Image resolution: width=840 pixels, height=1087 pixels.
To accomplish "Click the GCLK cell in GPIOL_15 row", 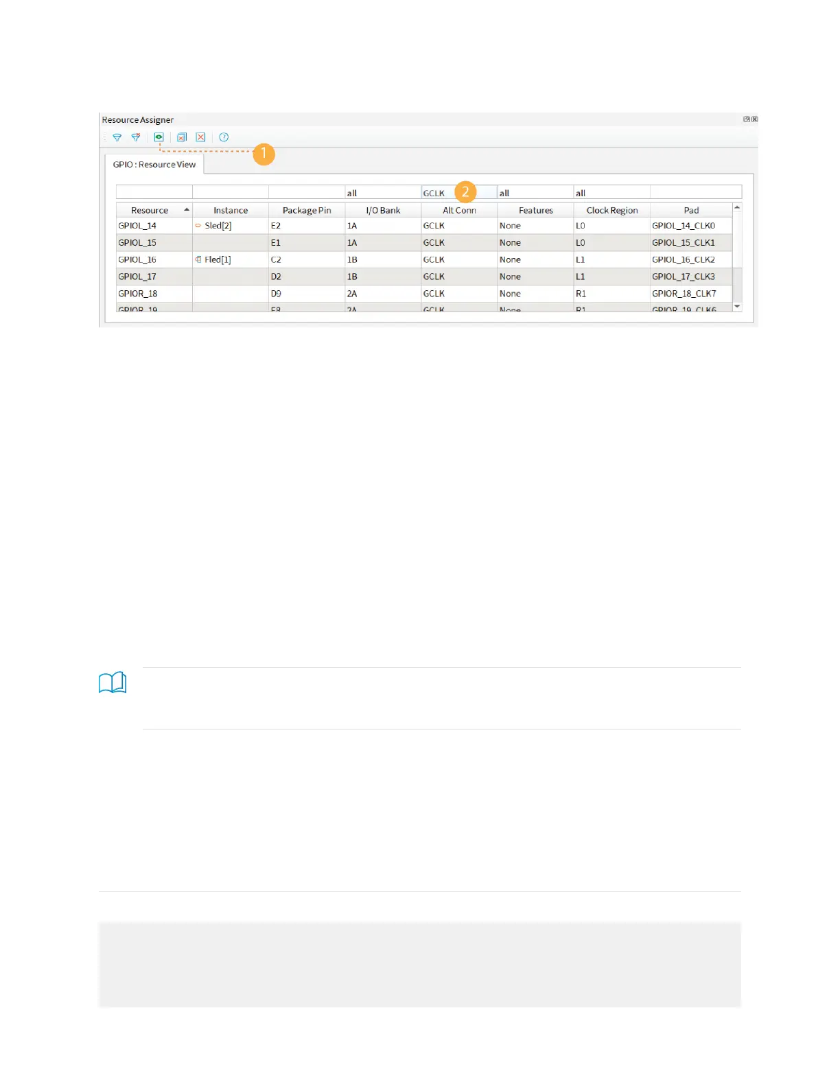I will tap(459, 243).
